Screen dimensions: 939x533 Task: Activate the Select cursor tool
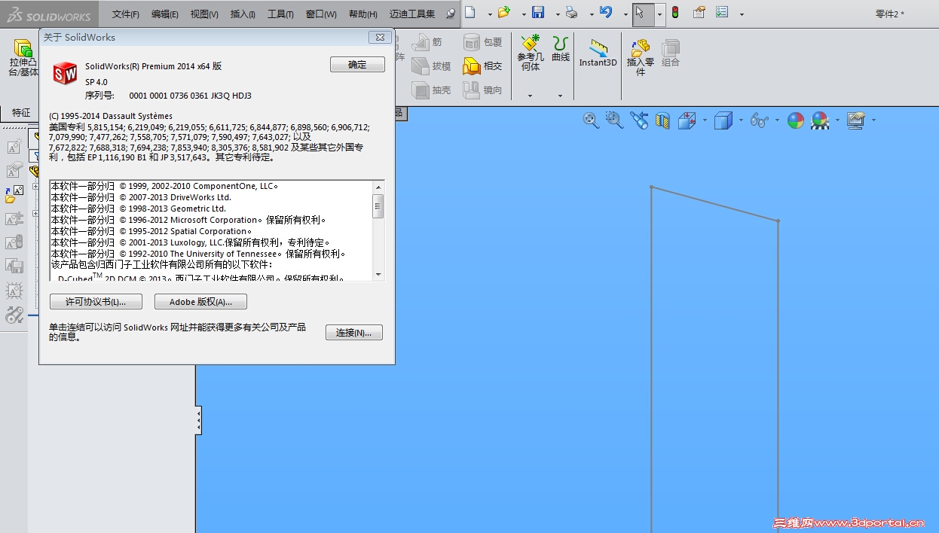[641, 13]
